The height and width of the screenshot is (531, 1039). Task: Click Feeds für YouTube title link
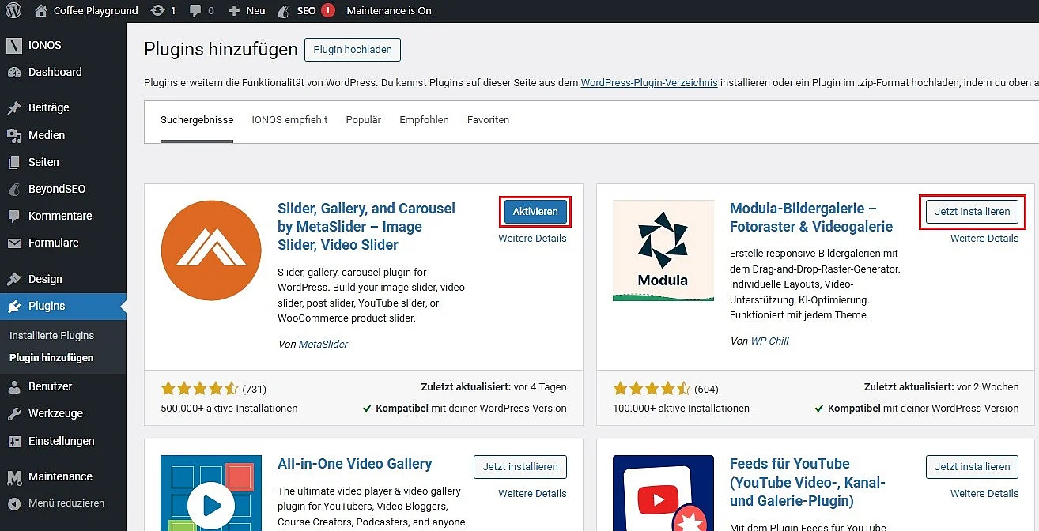[x=807, y=482]
